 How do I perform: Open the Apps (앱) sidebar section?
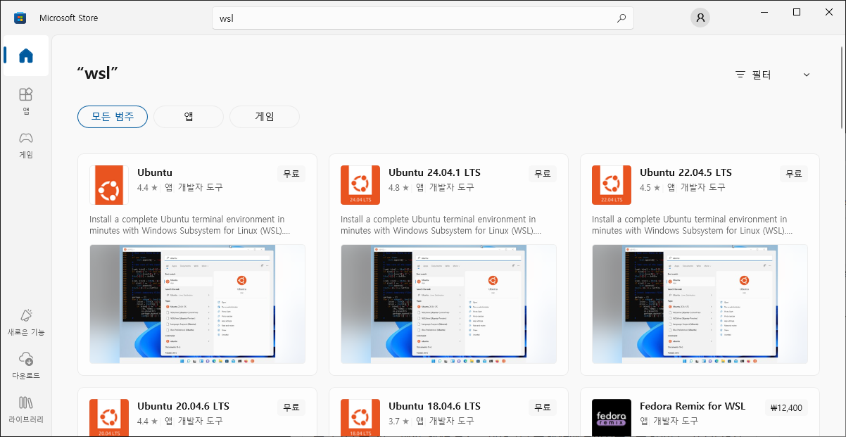tap(26, 101)
